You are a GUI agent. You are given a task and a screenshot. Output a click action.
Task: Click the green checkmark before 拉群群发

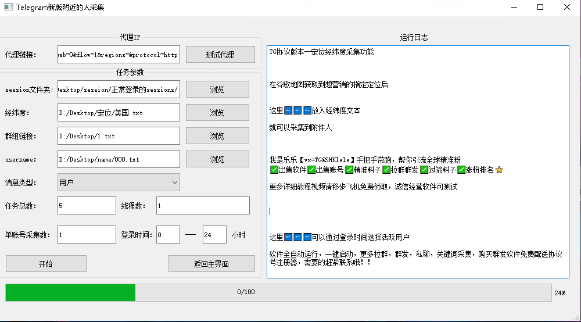[x=386, y=170]
